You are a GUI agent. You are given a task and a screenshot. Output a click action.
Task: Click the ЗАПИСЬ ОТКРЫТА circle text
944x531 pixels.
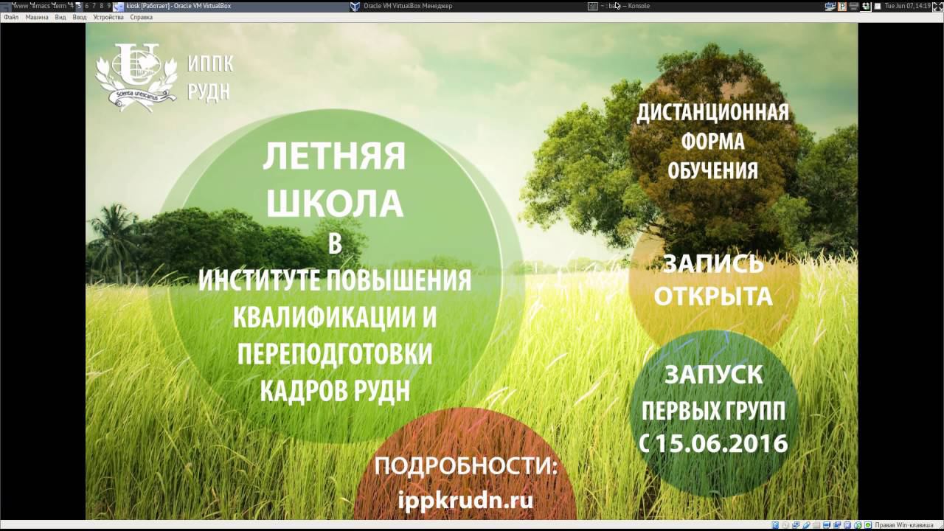click(x=712, y=280)
